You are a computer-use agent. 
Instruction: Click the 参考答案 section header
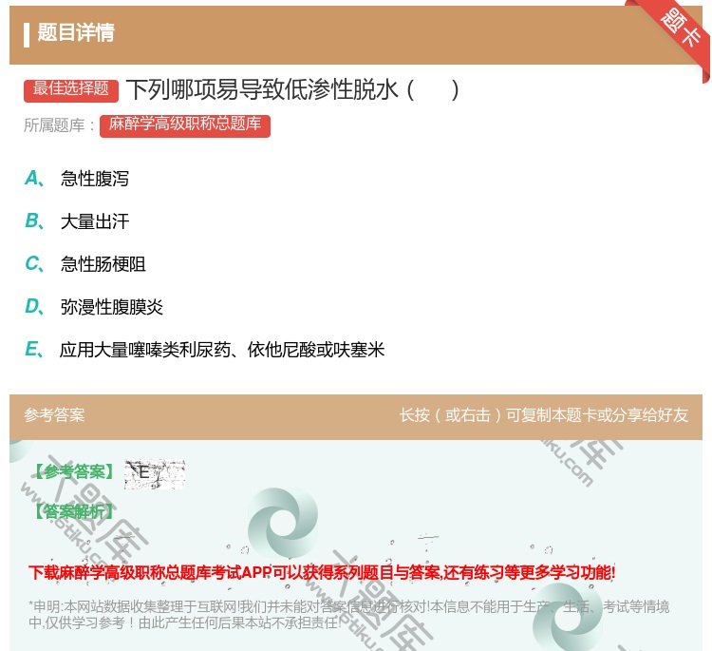click(x=54, y=415)
